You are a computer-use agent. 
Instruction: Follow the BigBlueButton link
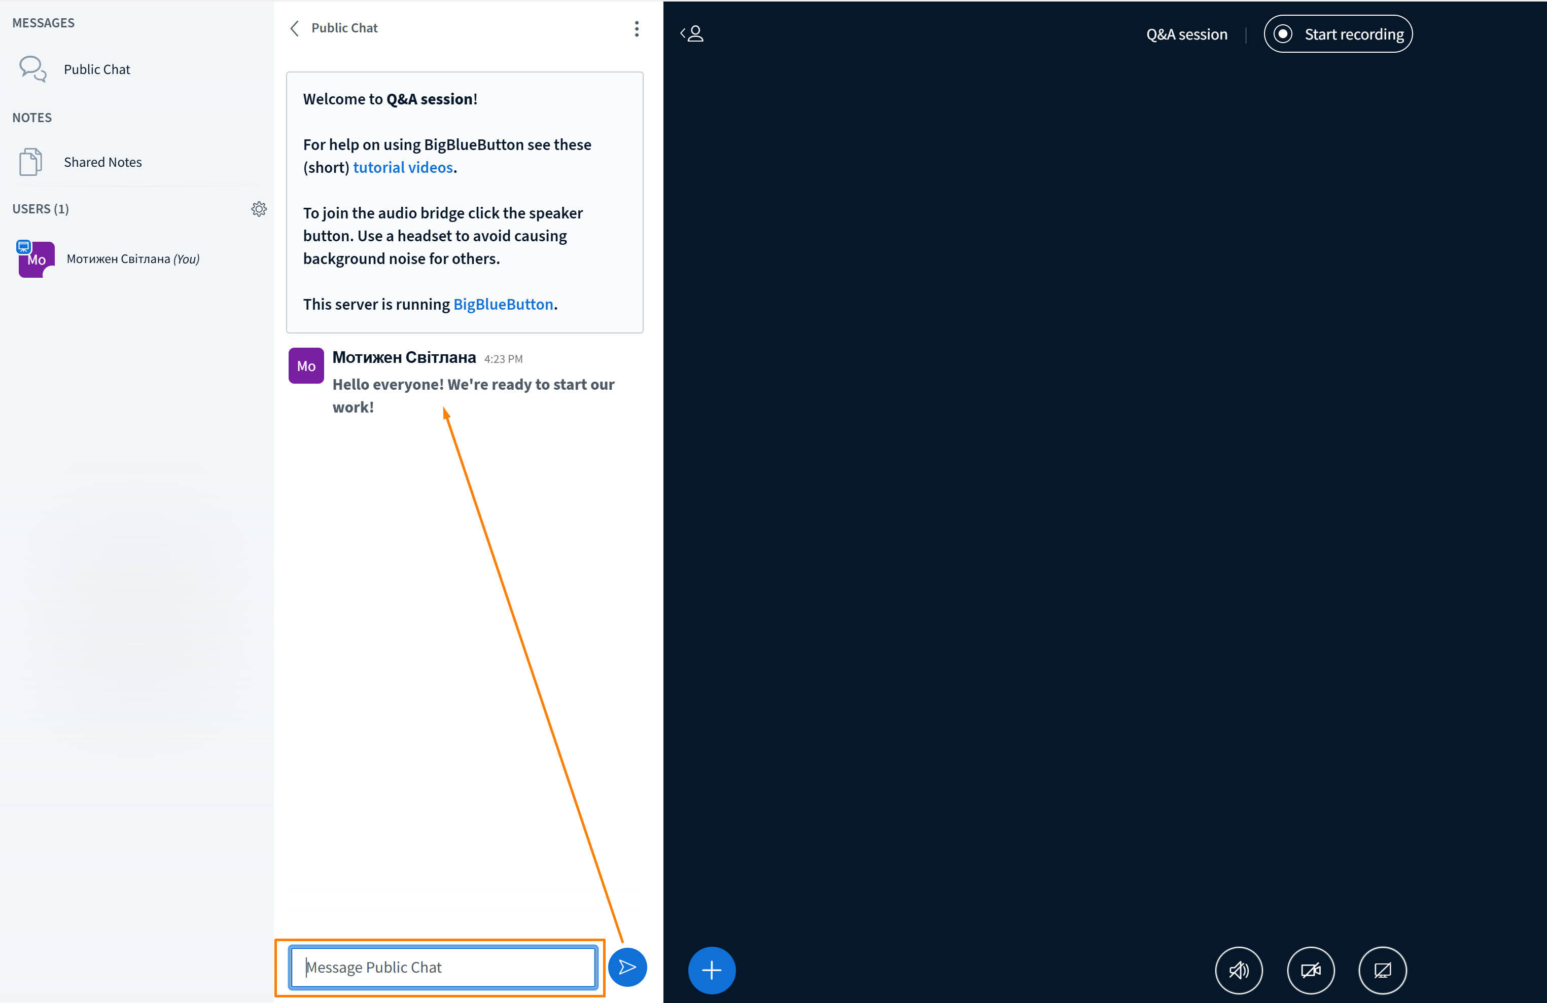[x=503, y=305]
